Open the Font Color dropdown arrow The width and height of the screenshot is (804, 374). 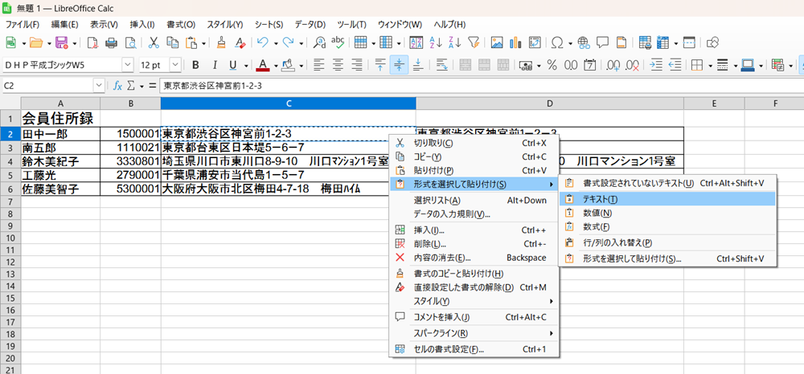[x=276, y=66]
